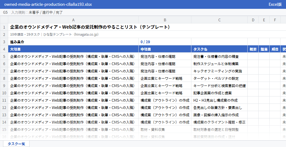Click the cell 取材対象者の選定と日程調整

point(219,129)
